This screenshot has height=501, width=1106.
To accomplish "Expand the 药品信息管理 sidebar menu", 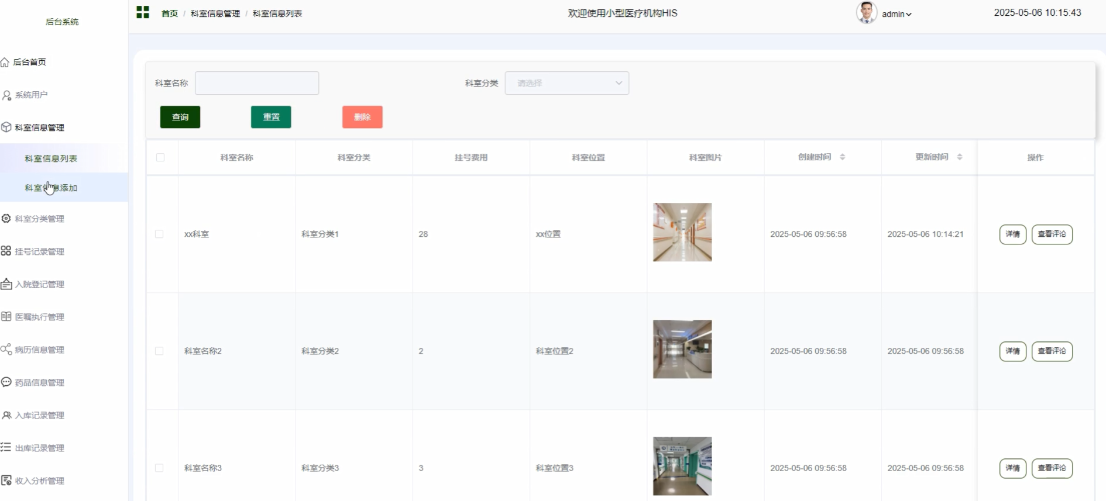I will point(39,382).
